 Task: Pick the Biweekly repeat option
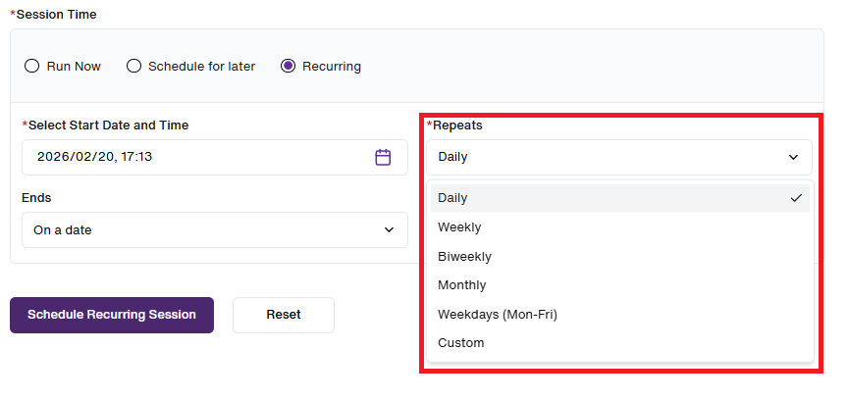[x=619, y=256]
